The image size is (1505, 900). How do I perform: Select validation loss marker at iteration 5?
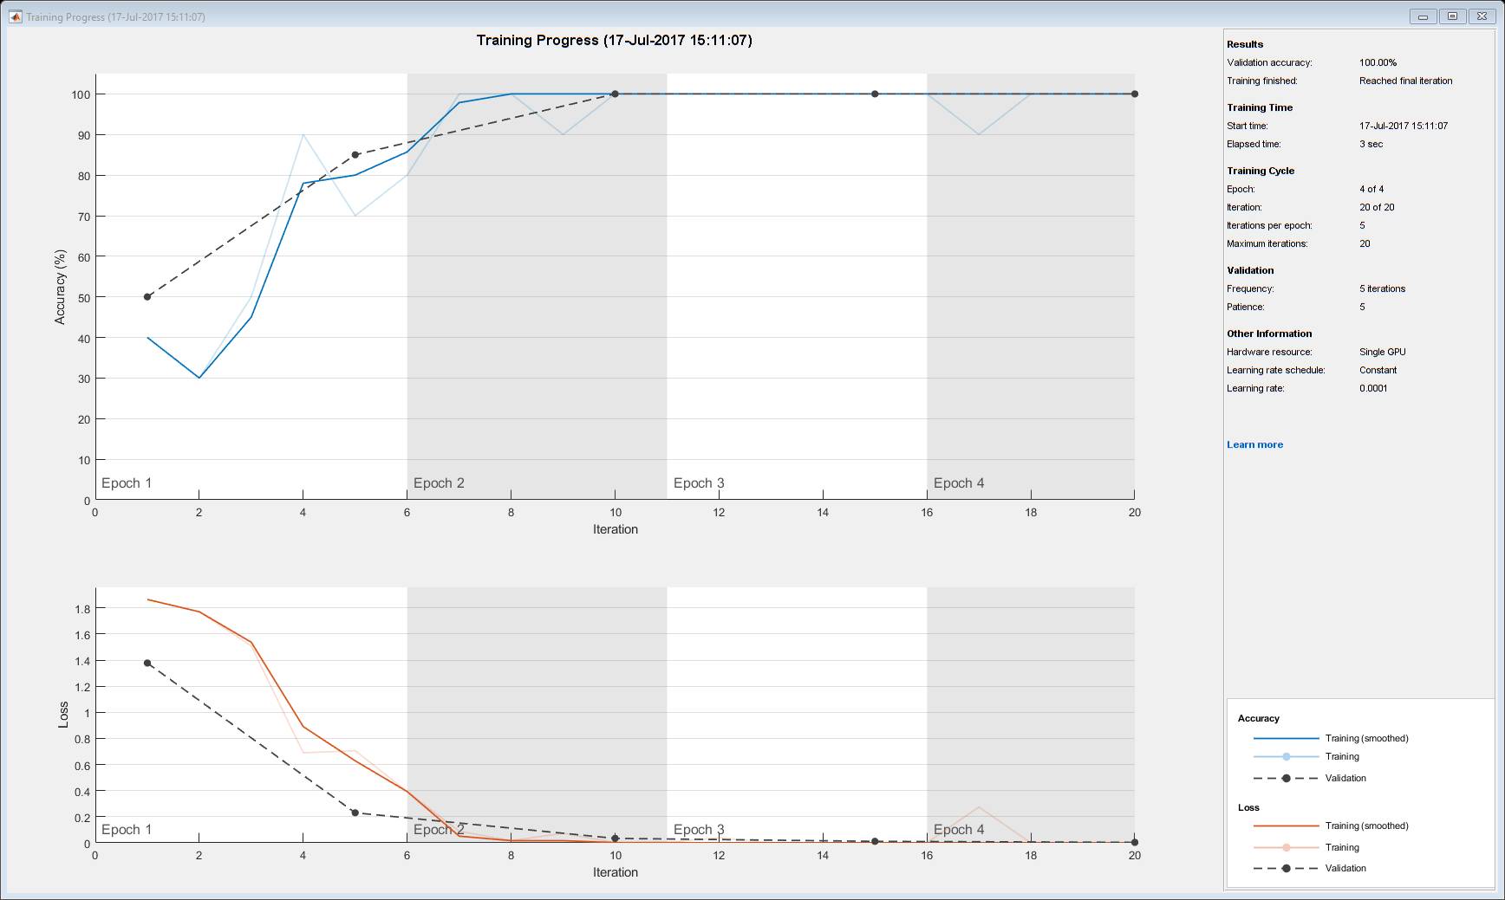[x=355, y=813]
